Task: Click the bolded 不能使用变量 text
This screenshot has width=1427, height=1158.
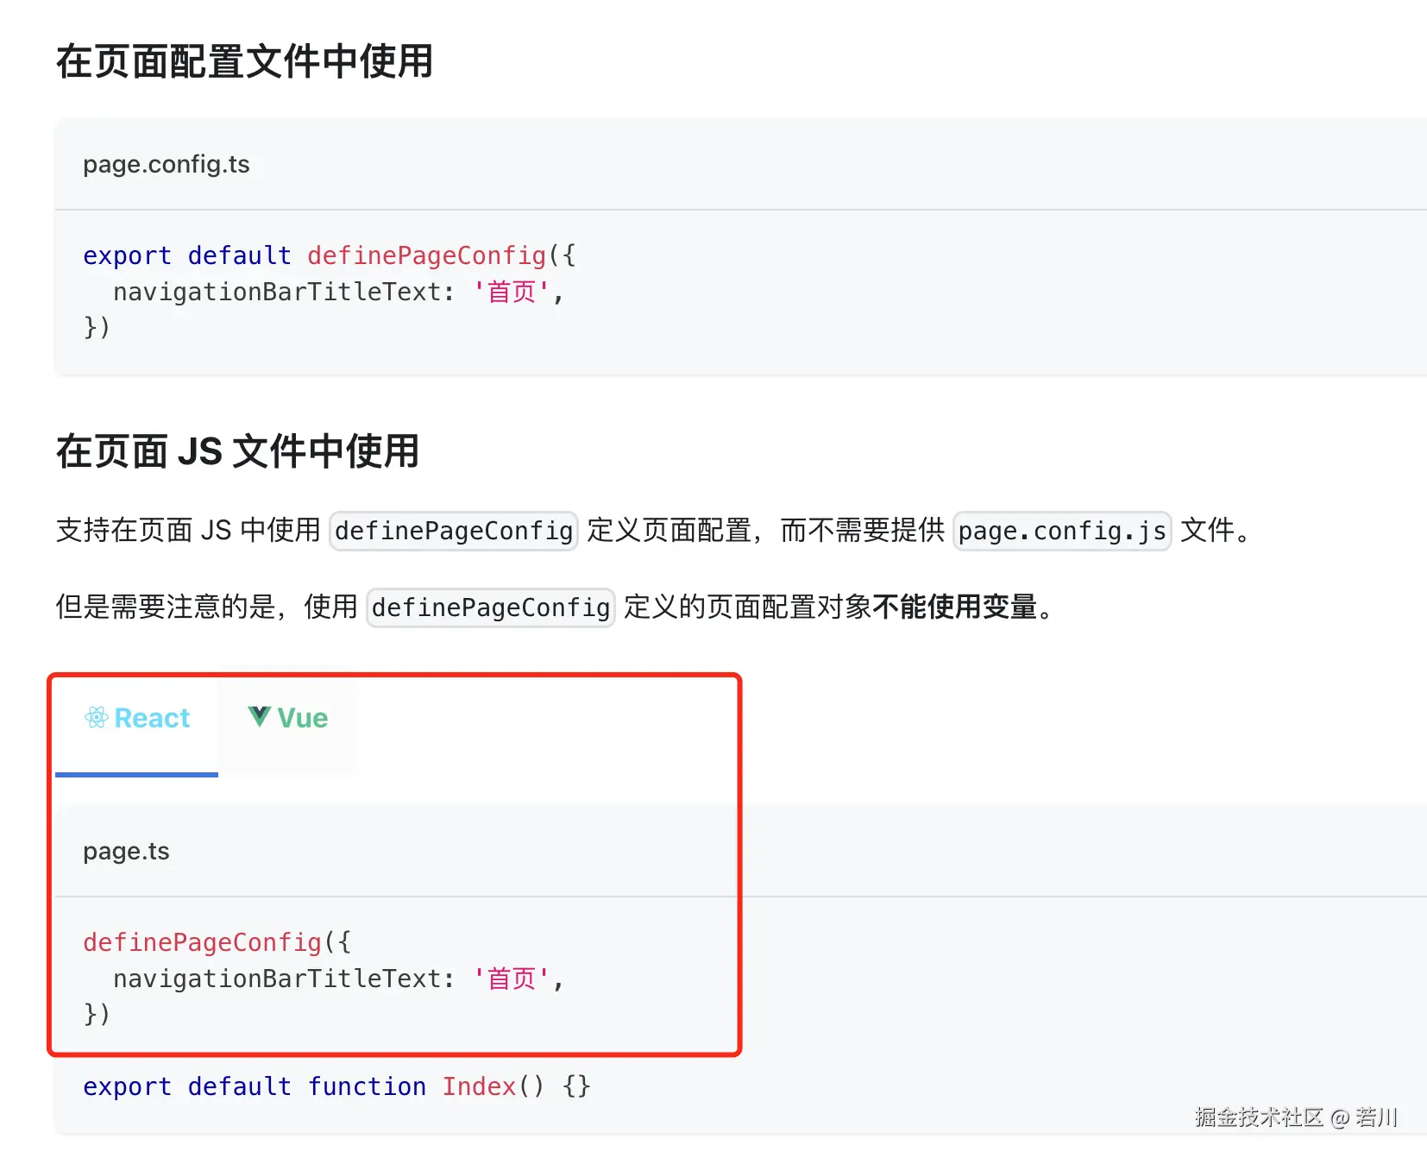Action: pyautogui.click(x=958, y=607)
